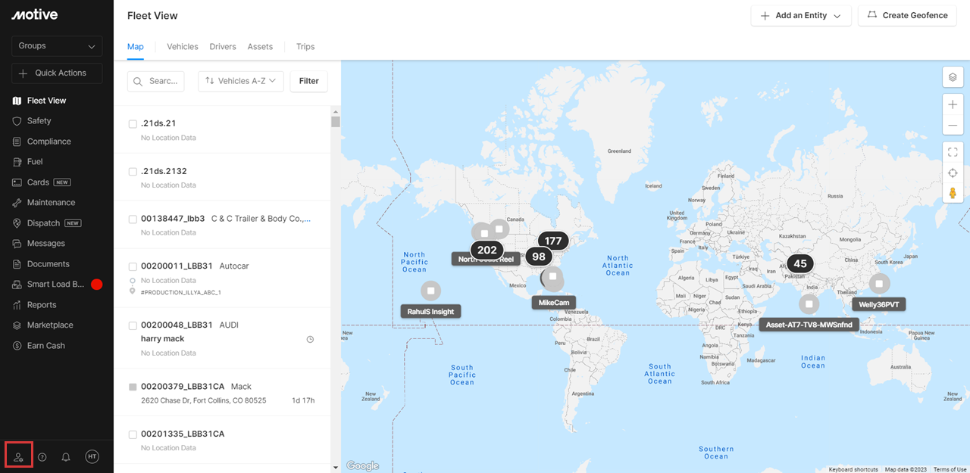Viewport: 970px width, 473px height.
Task: Open Messages from the sidebar
Action: (x=46, y=244)
